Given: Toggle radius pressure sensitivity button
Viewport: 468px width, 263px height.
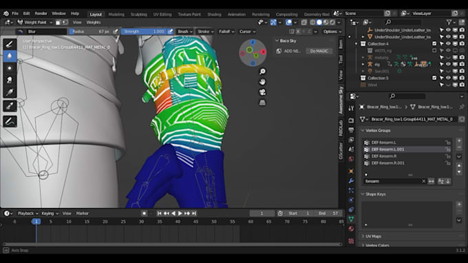Looking at the screenshot, I should tap(116, 32).
